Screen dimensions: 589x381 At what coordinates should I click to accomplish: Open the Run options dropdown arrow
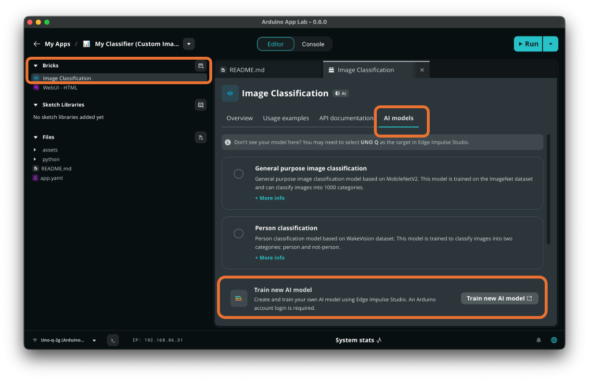551,44
